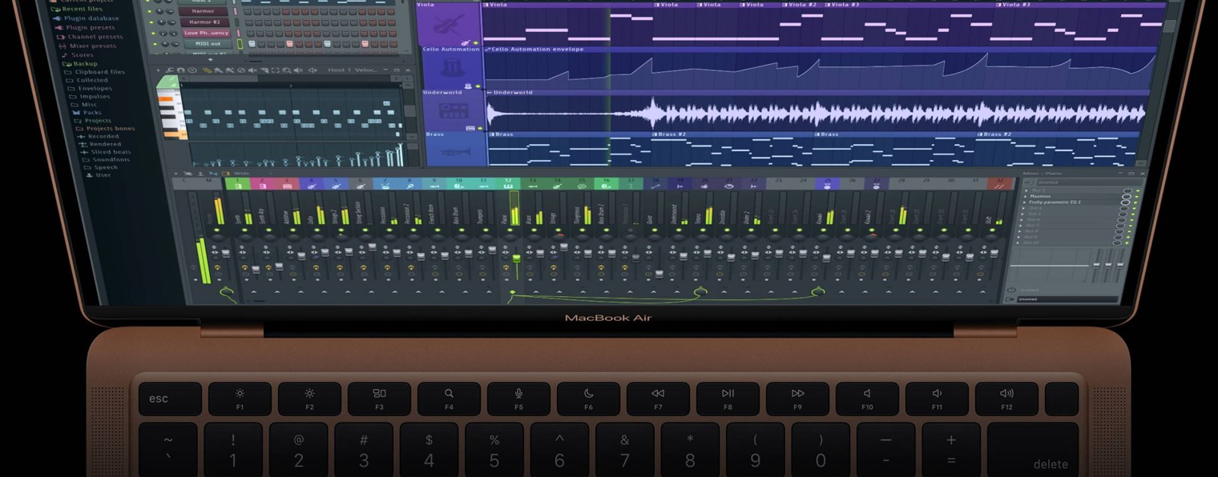Open the Maximus slot arrow menu

1025,197
